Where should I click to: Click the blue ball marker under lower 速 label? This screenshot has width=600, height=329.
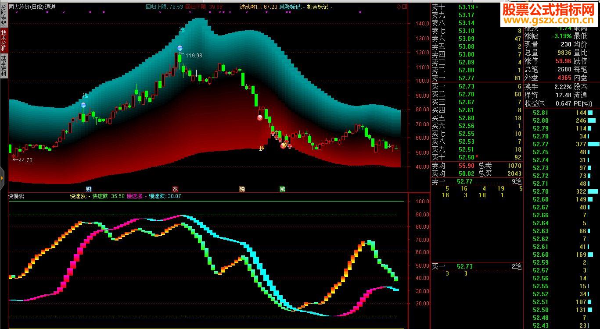click(x=83, y=105)
